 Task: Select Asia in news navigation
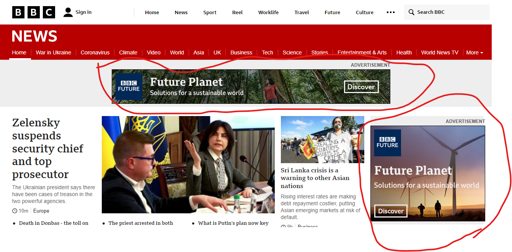tap(199, 52)
